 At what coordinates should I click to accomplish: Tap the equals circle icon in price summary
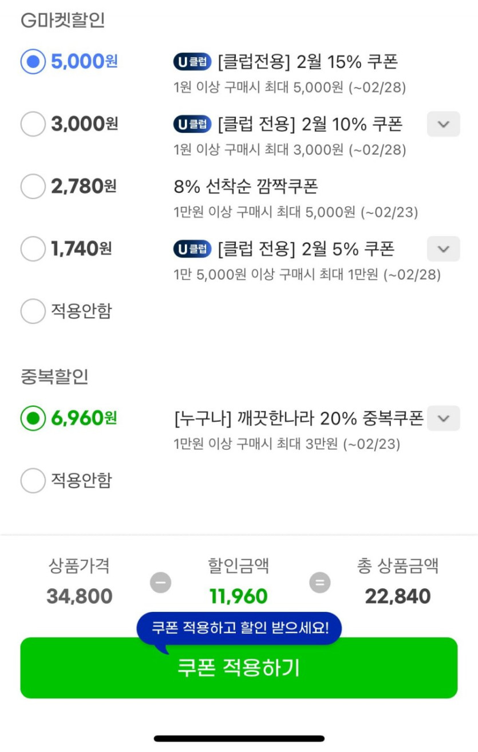(x=320, y=583)
